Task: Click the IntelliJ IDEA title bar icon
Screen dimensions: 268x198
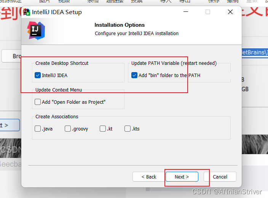Action: pos(27,12)
